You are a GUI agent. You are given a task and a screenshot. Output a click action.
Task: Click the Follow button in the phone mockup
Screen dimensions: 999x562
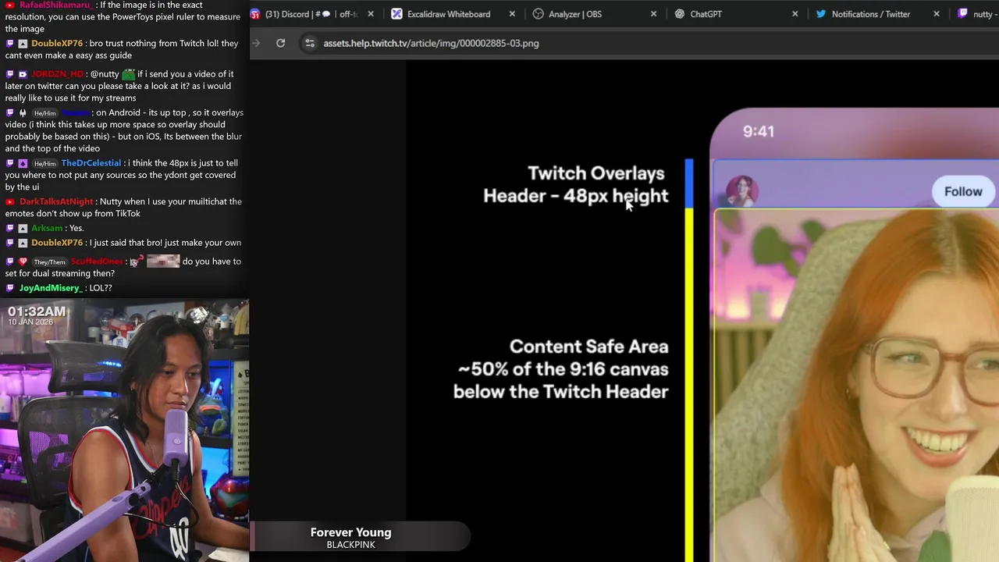click(963, 192)
